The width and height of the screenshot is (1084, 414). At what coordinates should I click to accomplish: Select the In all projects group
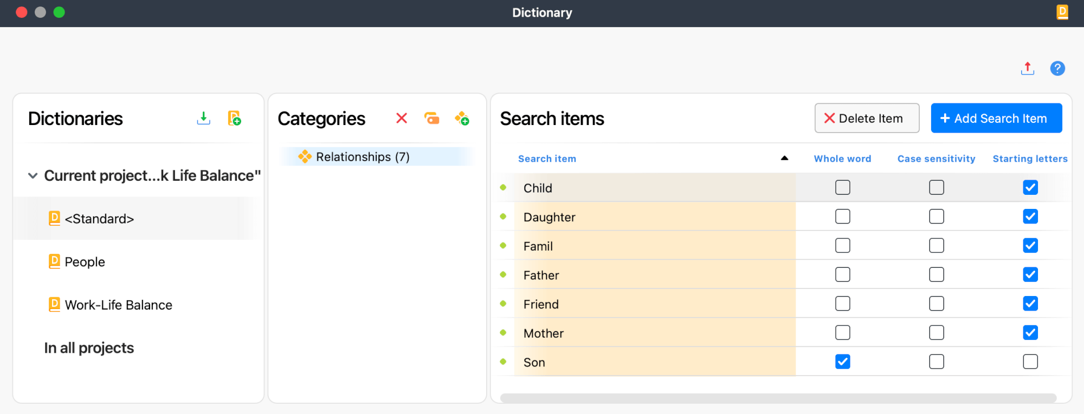[x=89, y=348]
